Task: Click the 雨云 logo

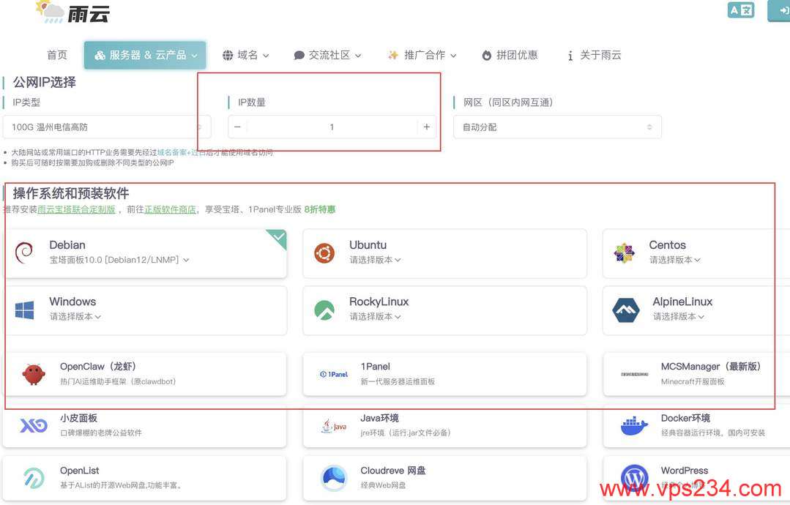Action: pos(72,12)
